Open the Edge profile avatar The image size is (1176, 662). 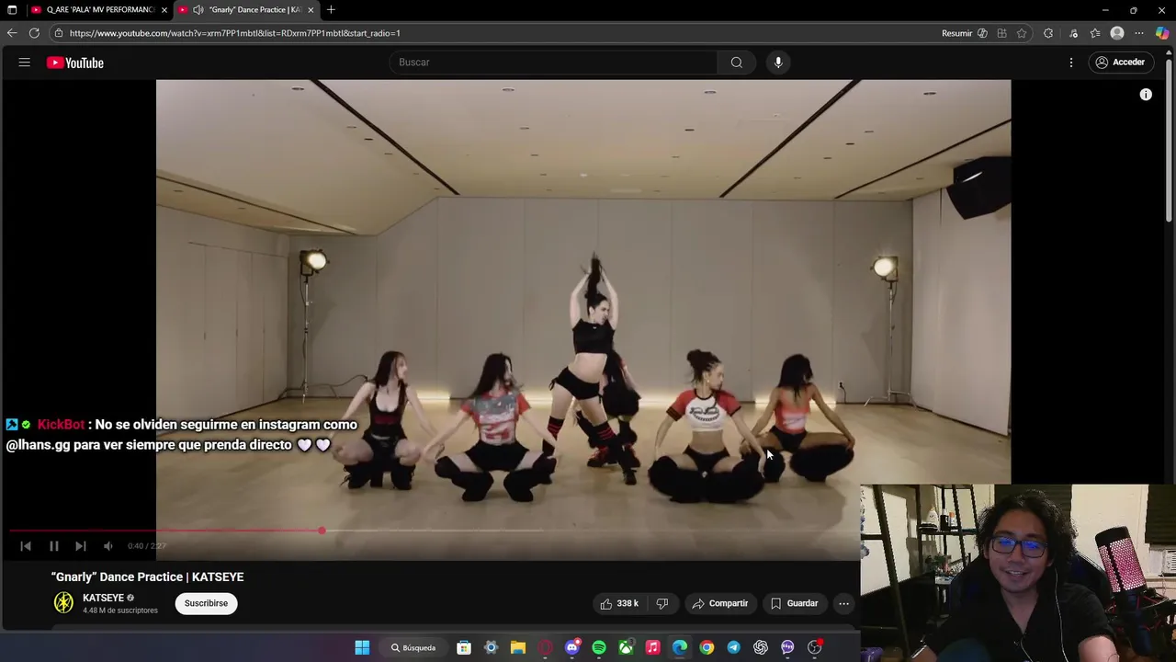pyautogui.click(x=1117, y=33)
